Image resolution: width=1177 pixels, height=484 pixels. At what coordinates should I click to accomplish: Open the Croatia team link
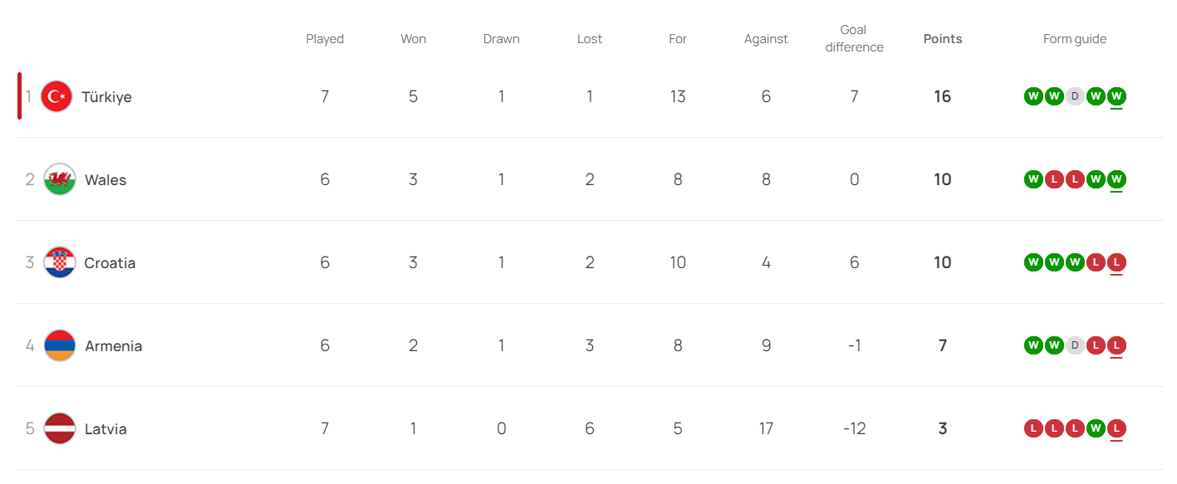110,263
